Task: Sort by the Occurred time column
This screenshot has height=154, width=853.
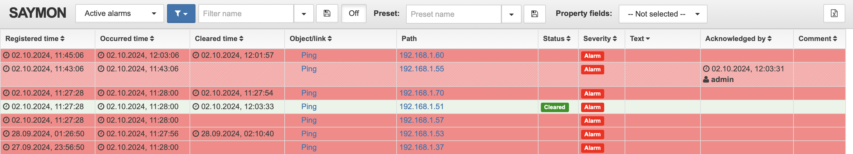Action: click(x=127, y=39)
